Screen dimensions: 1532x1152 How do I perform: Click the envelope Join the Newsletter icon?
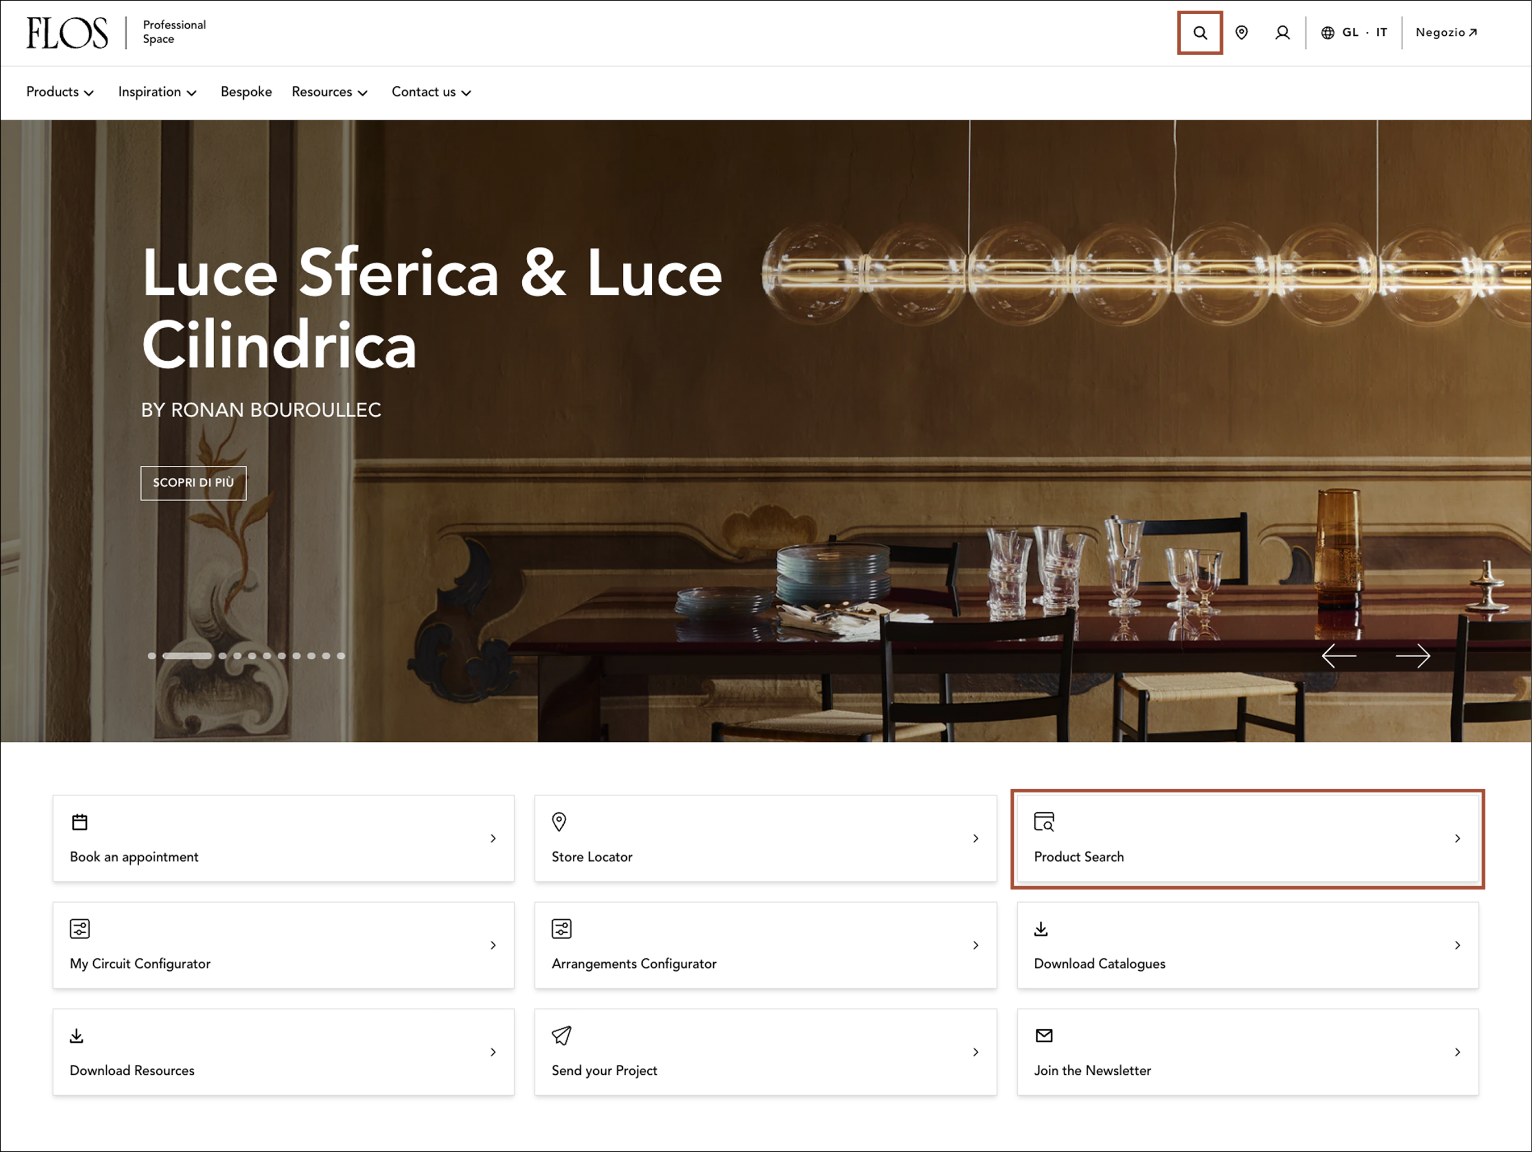coord(1044,1035)
